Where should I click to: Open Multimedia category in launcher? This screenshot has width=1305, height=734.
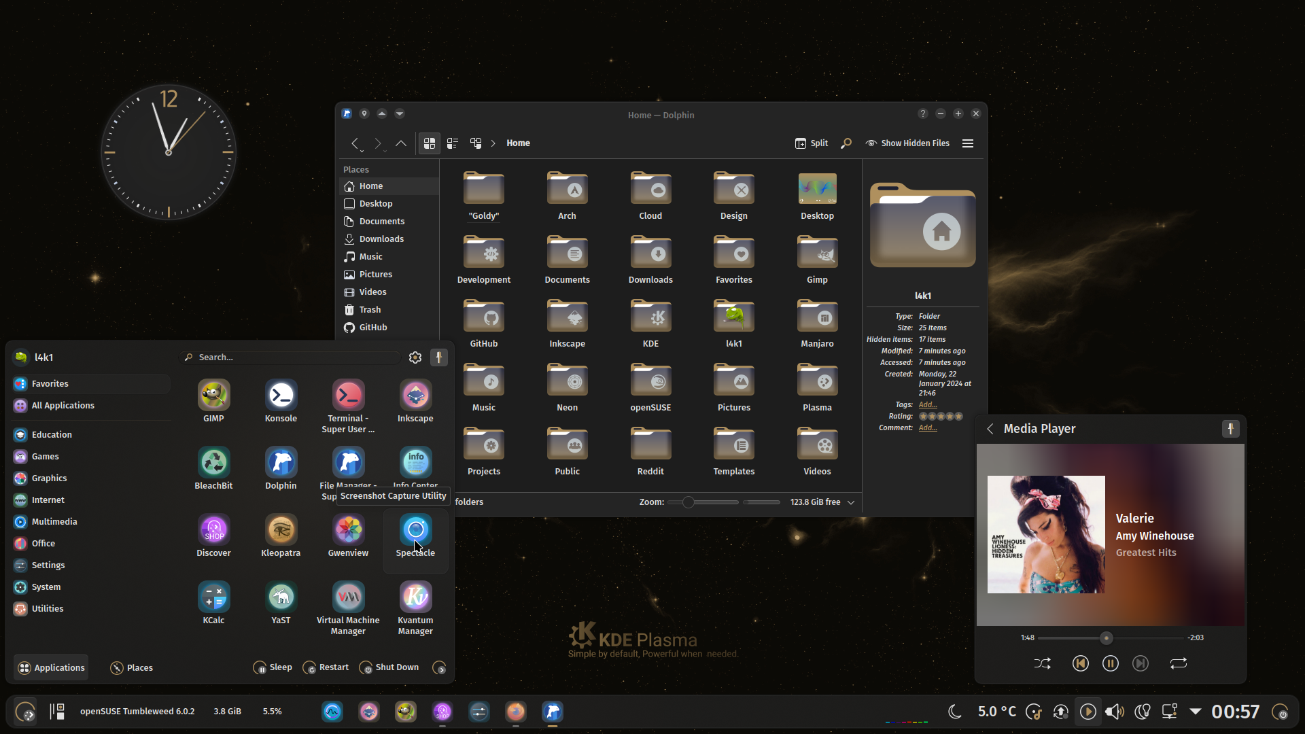tap(91, 522)
